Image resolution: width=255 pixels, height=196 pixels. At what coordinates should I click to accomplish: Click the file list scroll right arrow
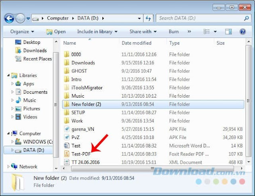click(241, 169)
